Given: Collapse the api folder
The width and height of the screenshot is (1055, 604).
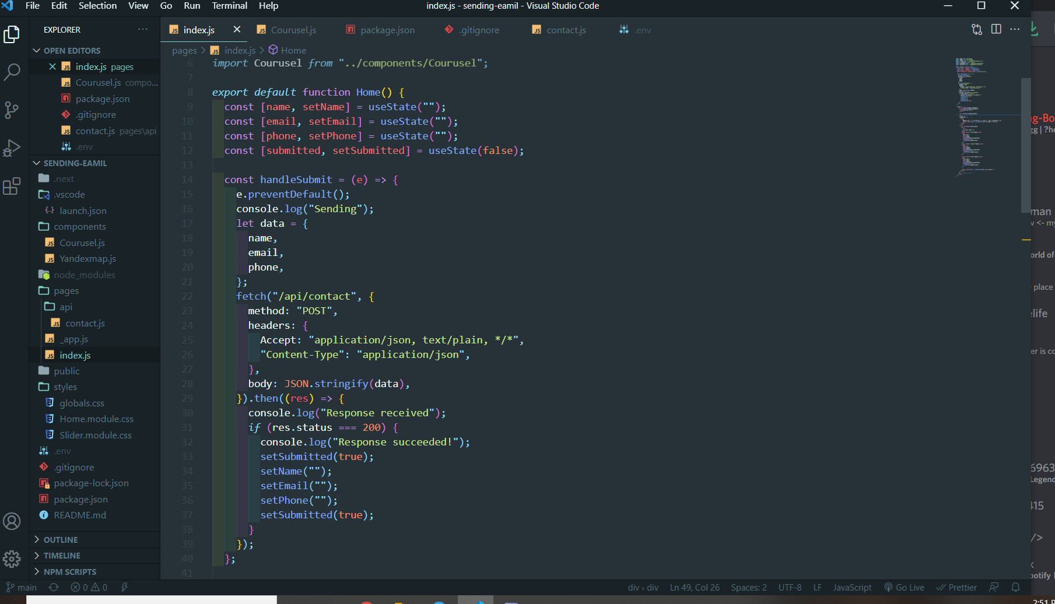Looking at the screenshot, I should (x=94, y=307).
